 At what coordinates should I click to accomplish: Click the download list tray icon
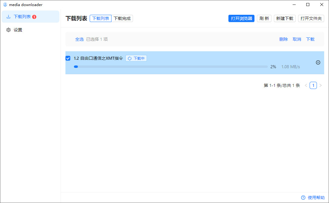8,17
